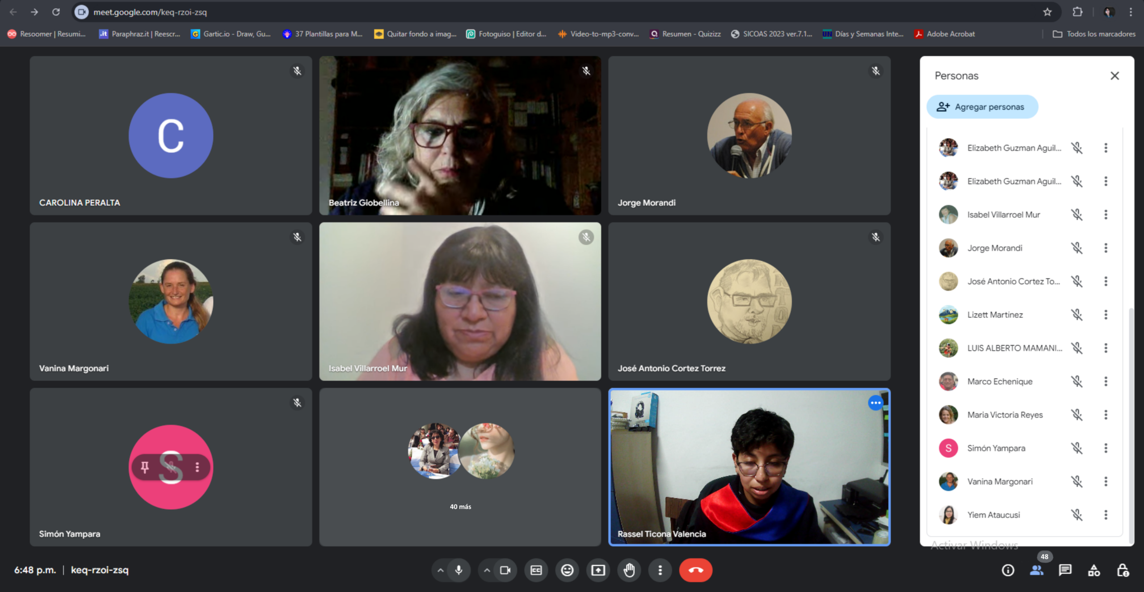Start presenting your screen
The width and height of the screenshot is (1144, 592).
tap(598, 570)
